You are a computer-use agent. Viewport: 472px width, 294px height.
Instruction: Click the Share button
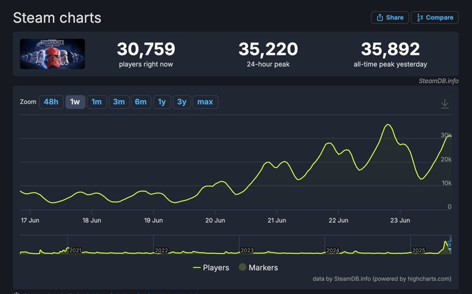pyautogui.click(x=389, y=18)
